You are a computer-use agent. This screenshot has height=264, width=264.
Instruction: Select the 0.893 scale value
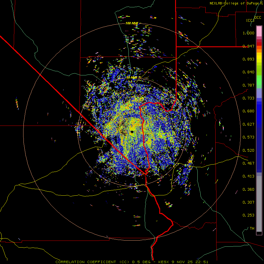[x=248, y=59]
